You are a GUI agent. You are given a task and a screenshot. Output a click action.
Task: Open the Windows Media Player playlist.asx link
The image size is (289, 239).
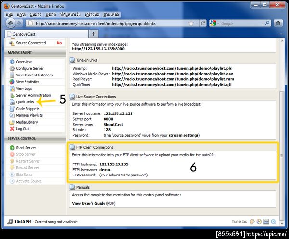tap(172, 74)
